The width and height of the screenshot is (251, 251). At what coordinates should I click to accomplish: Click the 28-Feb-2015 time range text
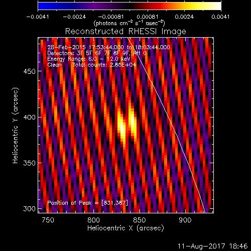click(108, 47)
